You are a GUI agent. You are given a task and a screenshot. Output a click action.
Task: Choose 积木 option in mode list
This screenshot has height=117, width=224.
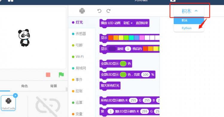pyautogui.click(x=189, y=20)
